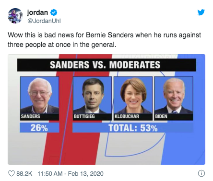Viewport: 213px width, 181px height.
Task: Click the 26% blue bar
Action: tap(39, 128)
